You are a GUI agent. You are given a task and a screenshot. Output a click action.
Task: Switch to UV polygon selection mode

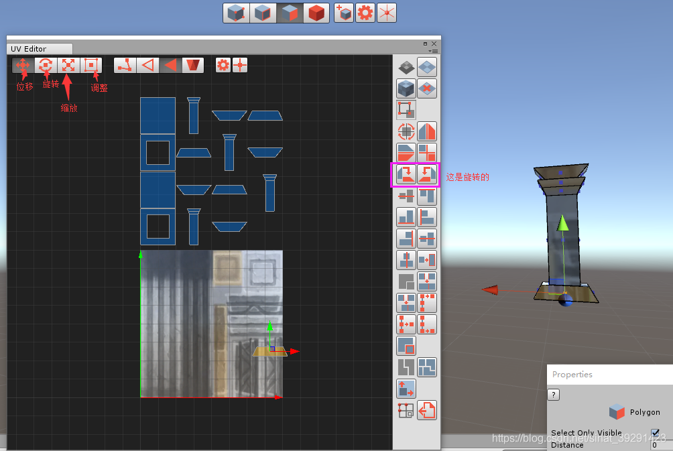coord(170,65)
